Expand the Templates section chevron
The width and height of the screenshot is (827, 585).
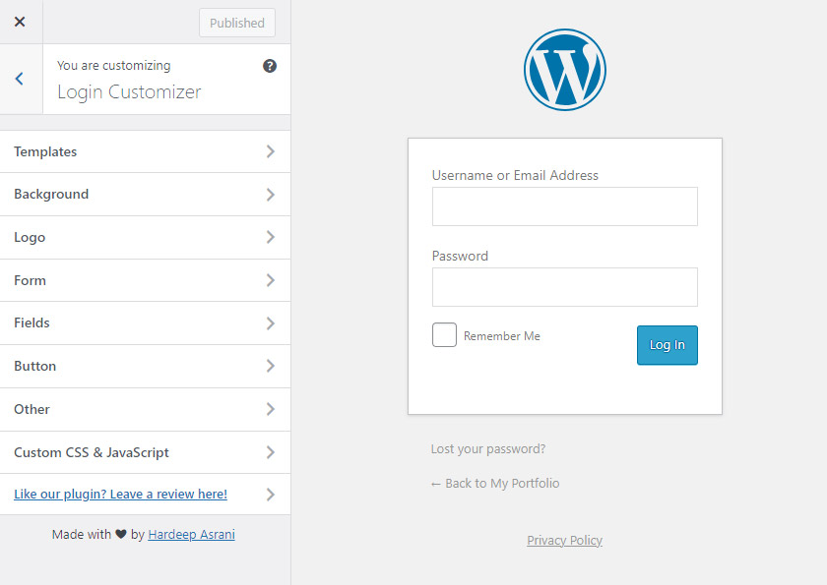270,151
